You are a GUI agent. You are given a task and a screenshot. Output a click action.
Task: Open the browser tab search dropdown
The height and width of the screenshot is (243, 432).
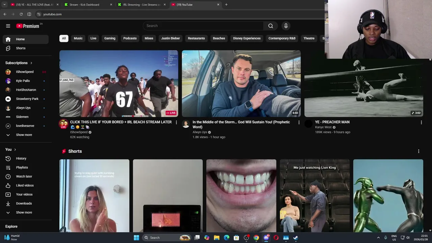[5, 5]
